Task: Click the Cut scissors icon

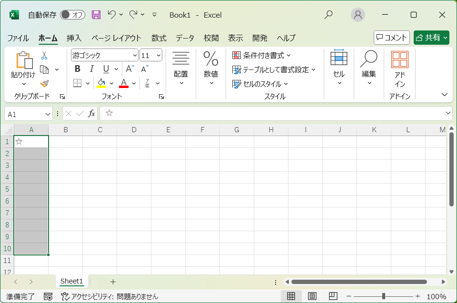Action: point(44,55)
